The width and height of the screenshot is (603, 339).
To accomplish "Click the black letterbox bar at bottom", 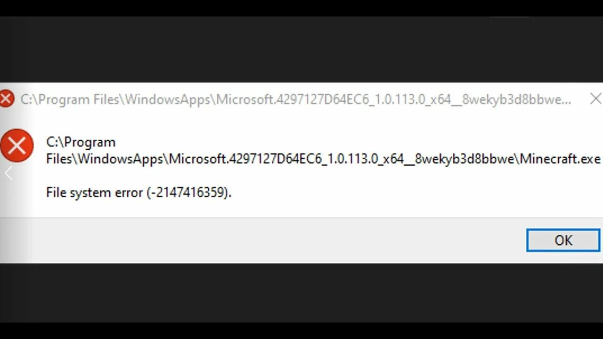I will click(301, 331).
